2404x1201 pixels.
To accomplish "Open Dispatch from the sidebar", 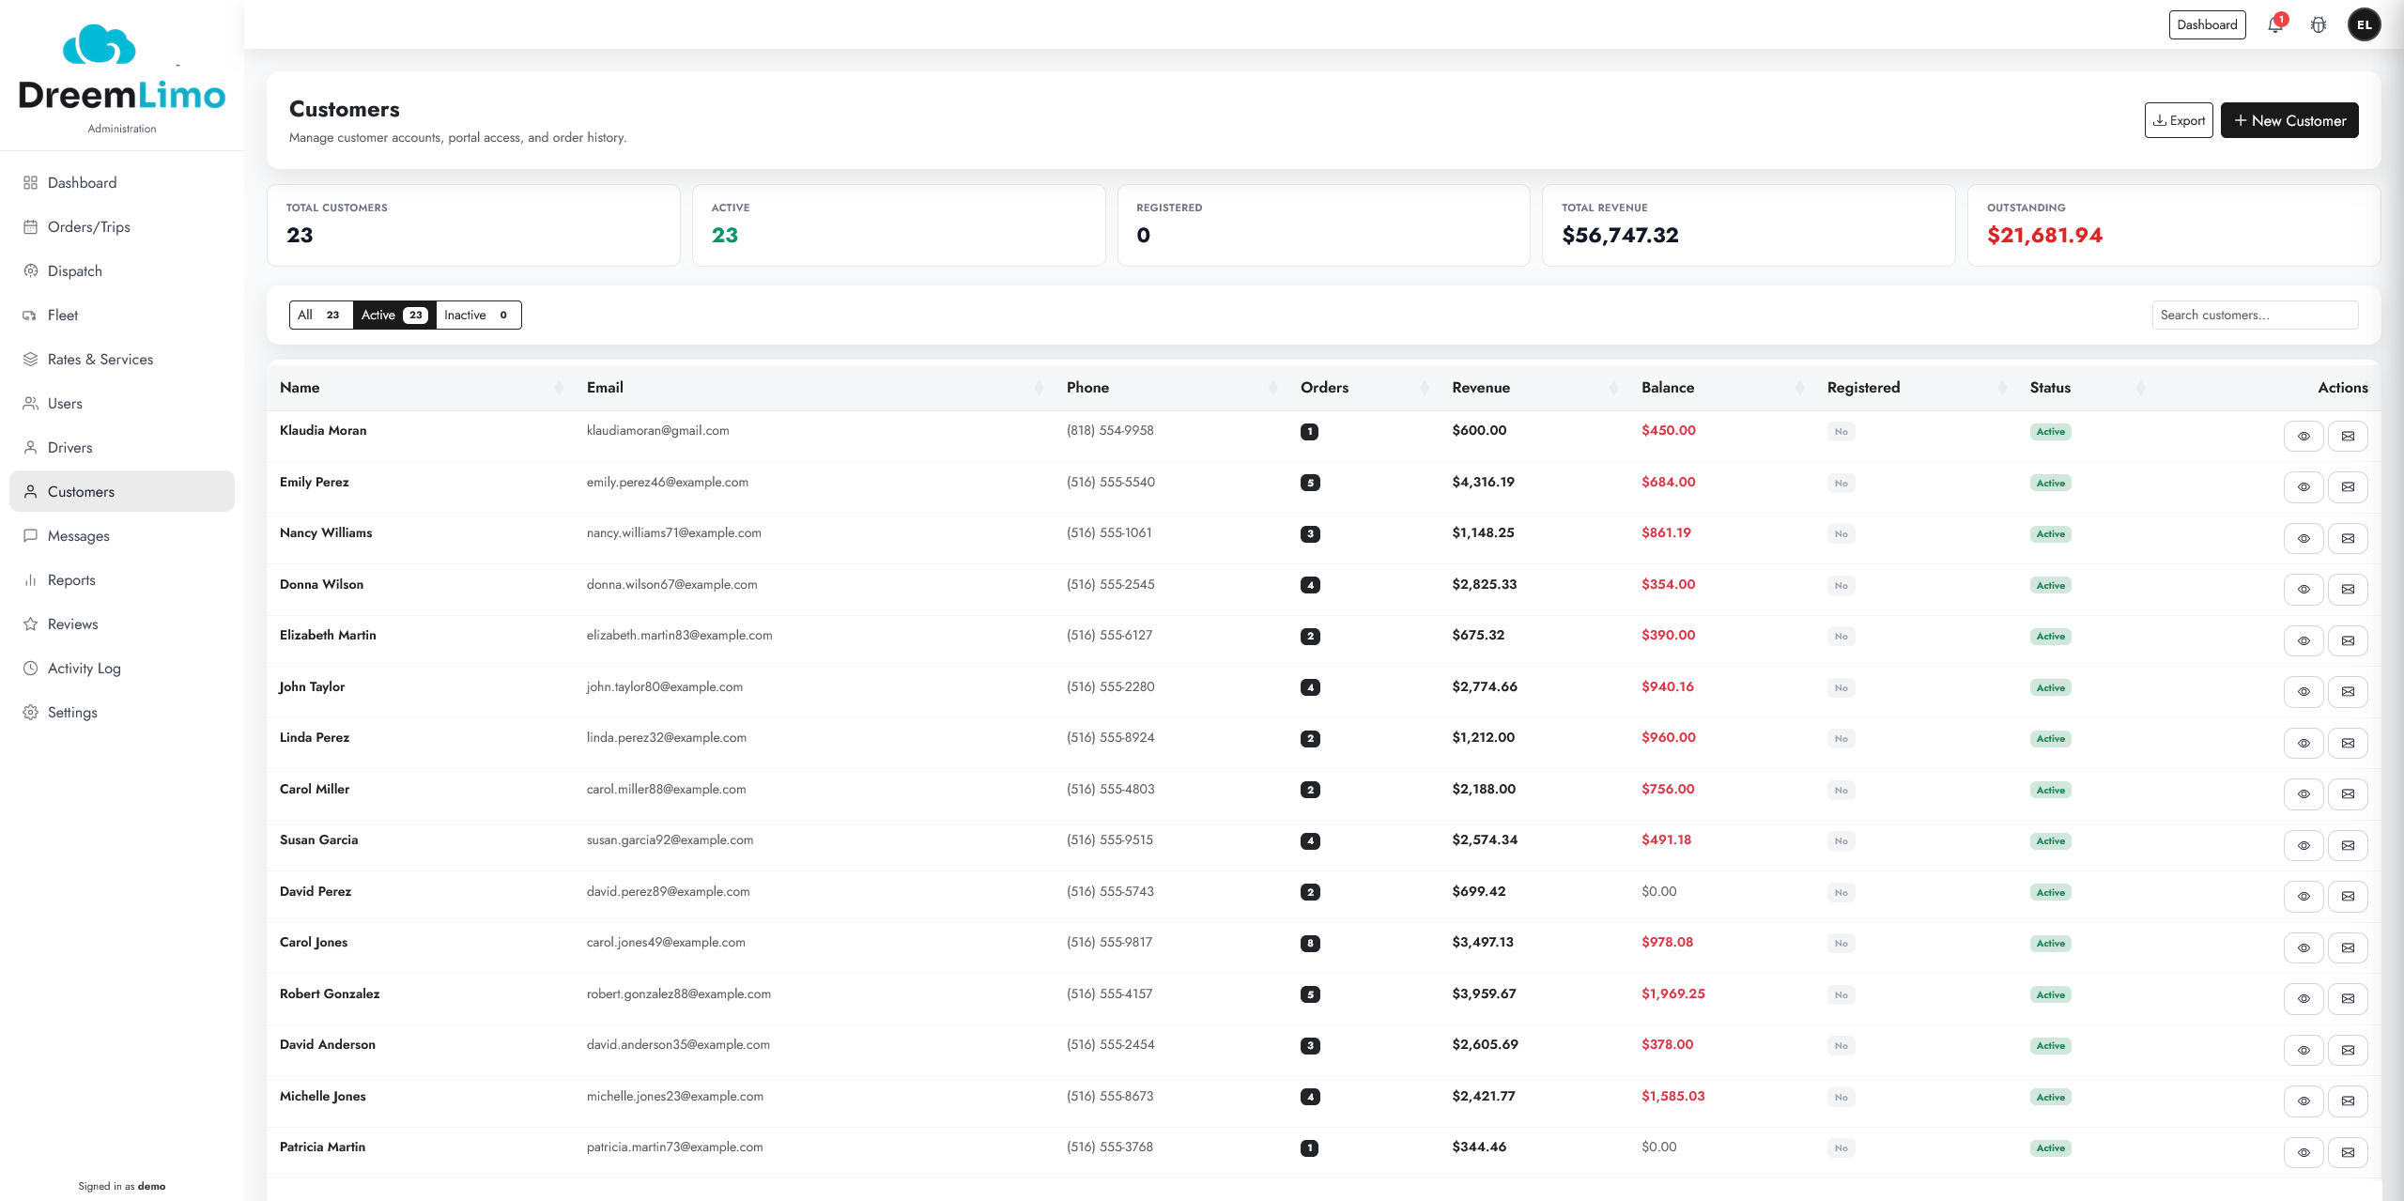I will coord(122,270).
